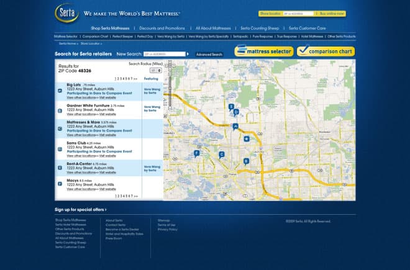
Task: Click Press Room footer link
Action: click(x=114, y=238)
